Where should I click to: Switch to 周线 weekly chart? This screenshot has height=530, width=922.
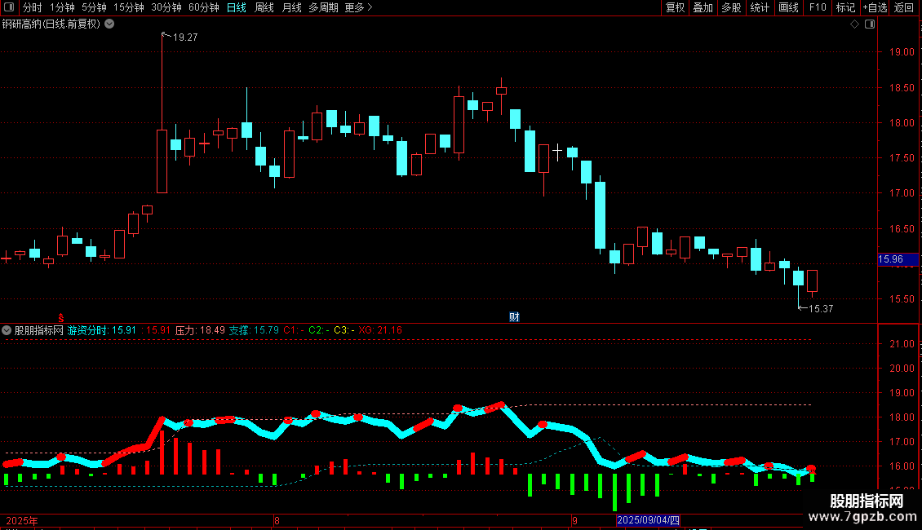click(x=264, y=7)
